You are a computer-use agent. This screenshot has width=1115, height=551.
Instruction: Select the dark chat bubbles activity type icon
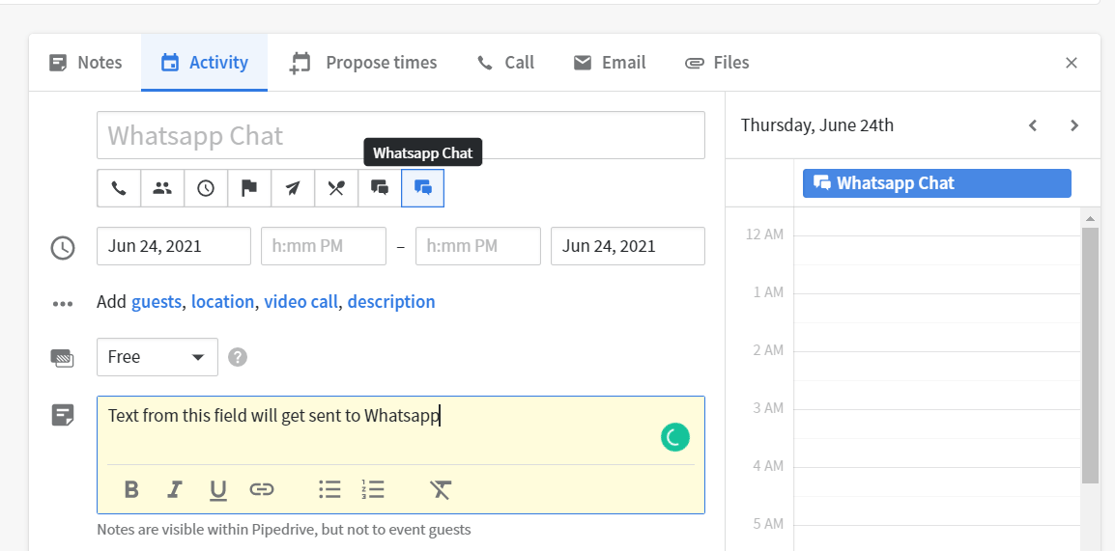[380, 188]
